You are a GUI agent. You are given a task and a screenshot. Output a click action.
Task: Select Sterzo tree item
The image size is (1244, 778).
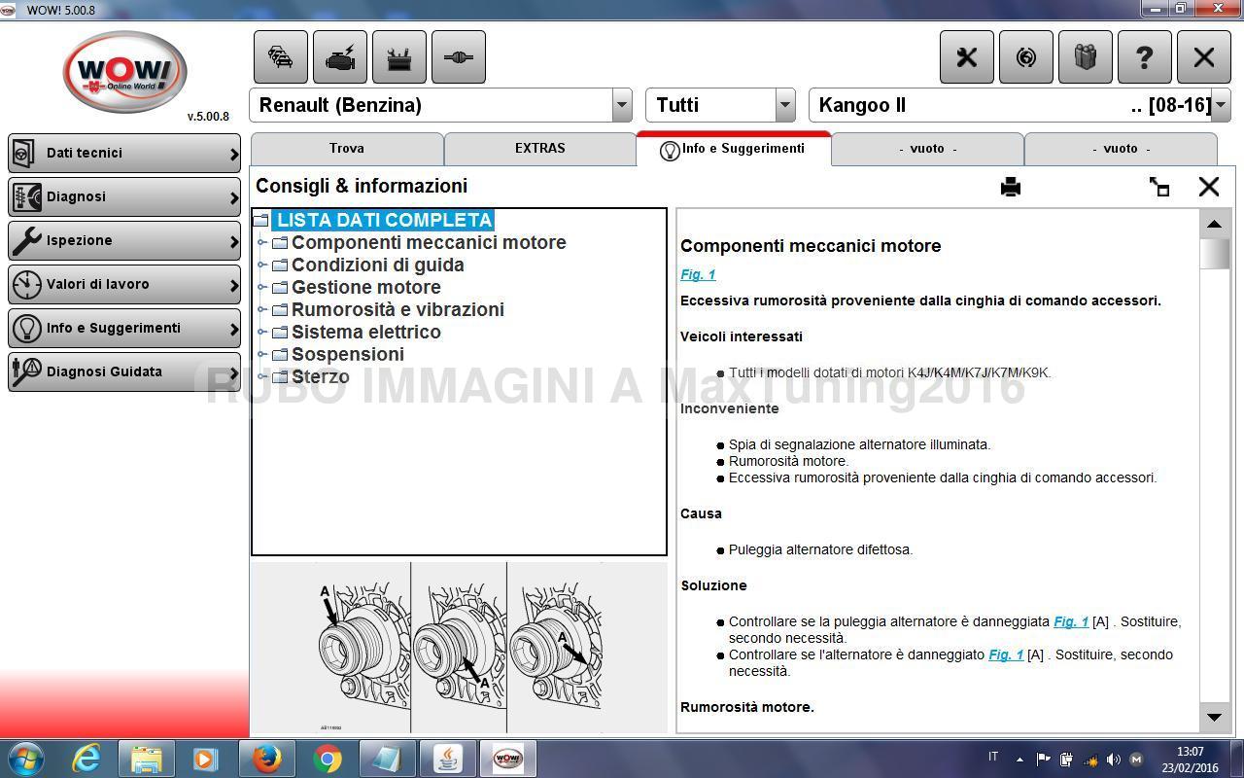point(321,377)
